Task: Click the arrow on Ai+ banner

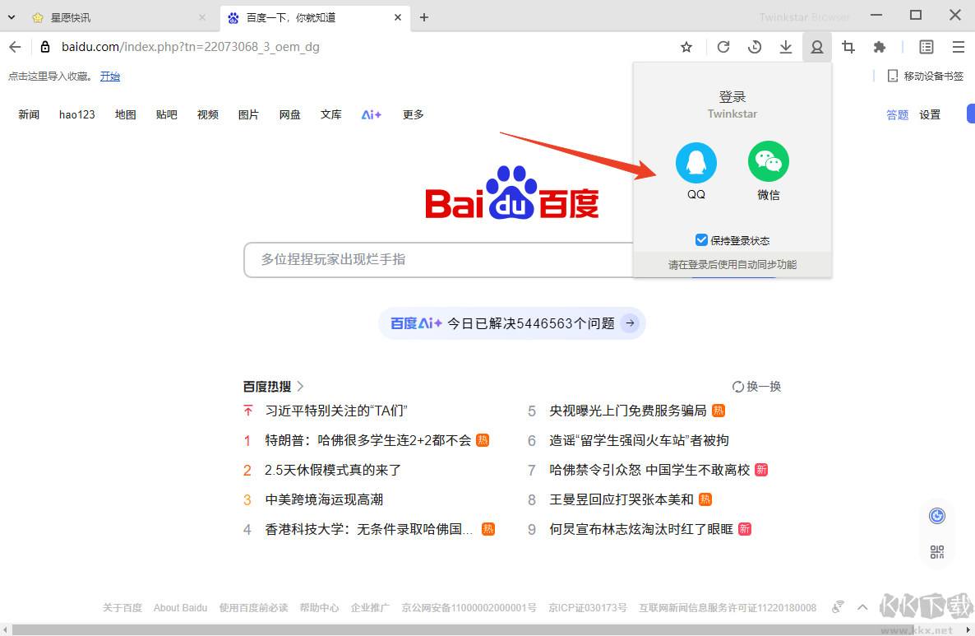Action: (630, 323)
